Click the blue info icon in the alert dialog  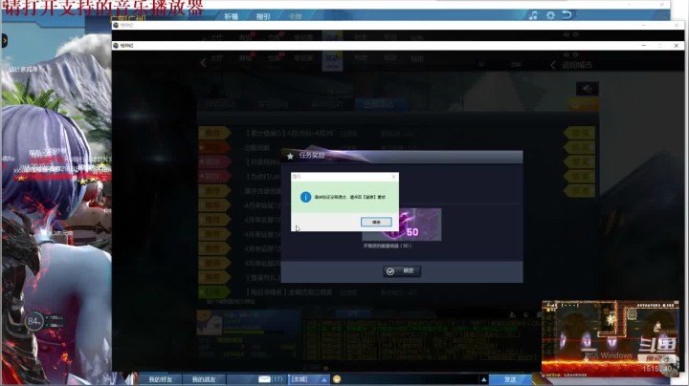(x=305, y=197)
